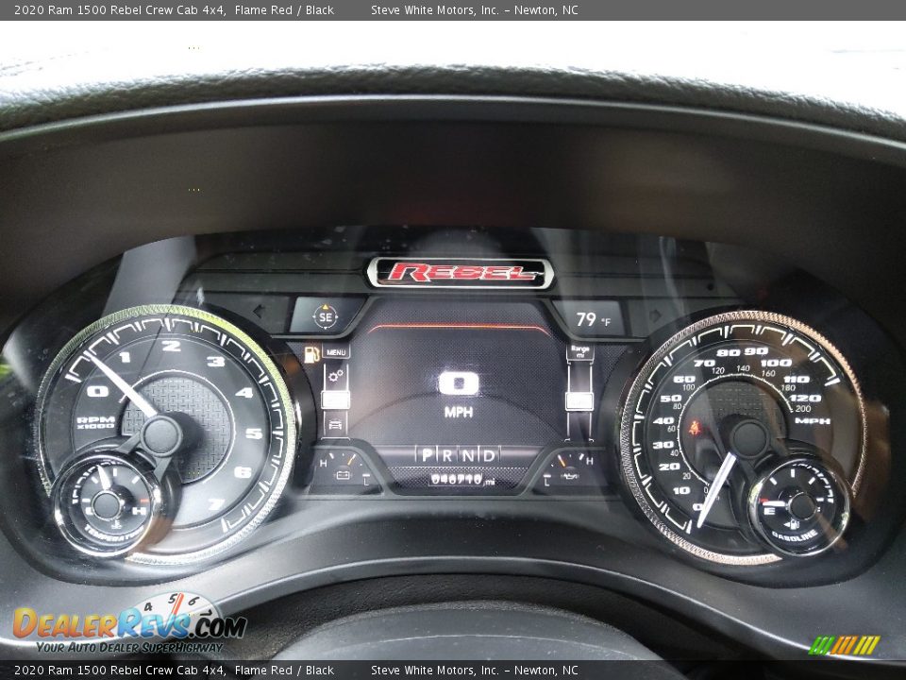This screenshot has width=906, height=680.
Task: Select the vehicle info icon below the gear
Action: (336, 423)
